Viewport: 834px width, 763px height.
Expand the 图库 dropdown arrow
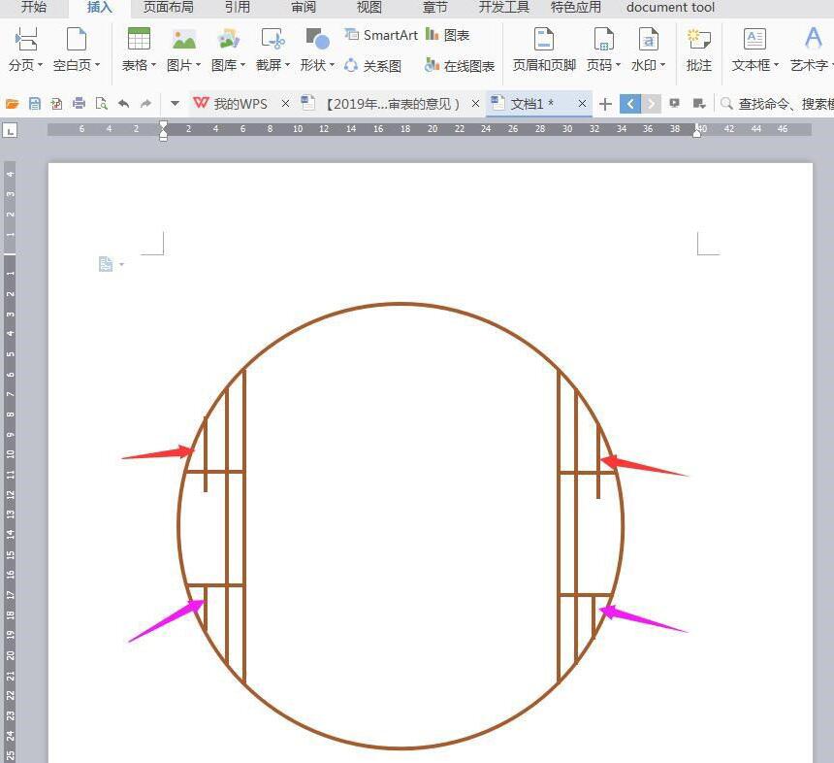(243, 65)
